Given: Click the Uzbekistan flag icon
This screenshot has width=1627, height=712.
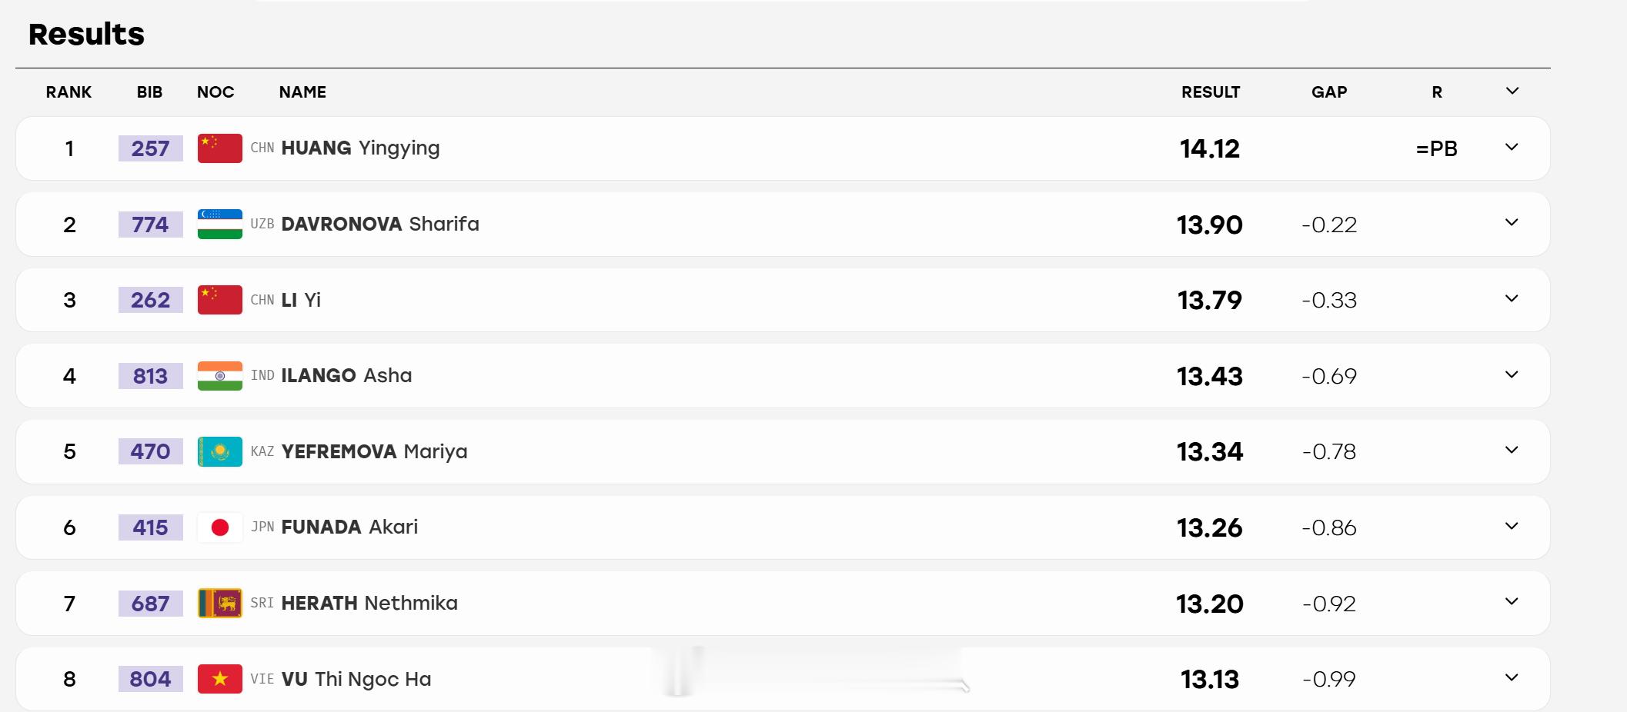Looking at the screenshot, I should point(220,225).
